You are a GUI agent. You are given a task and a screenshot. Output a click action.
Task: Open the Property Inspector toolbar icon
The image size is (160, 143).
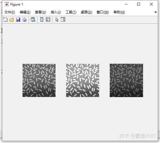[63, 19]
